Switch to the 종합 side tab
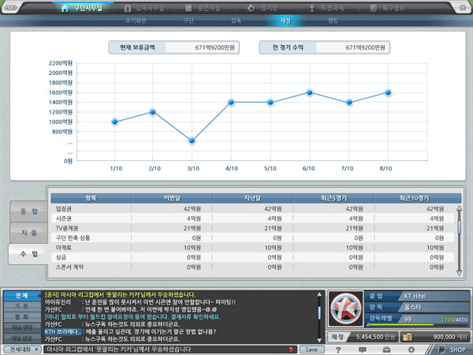 point(28,211)
